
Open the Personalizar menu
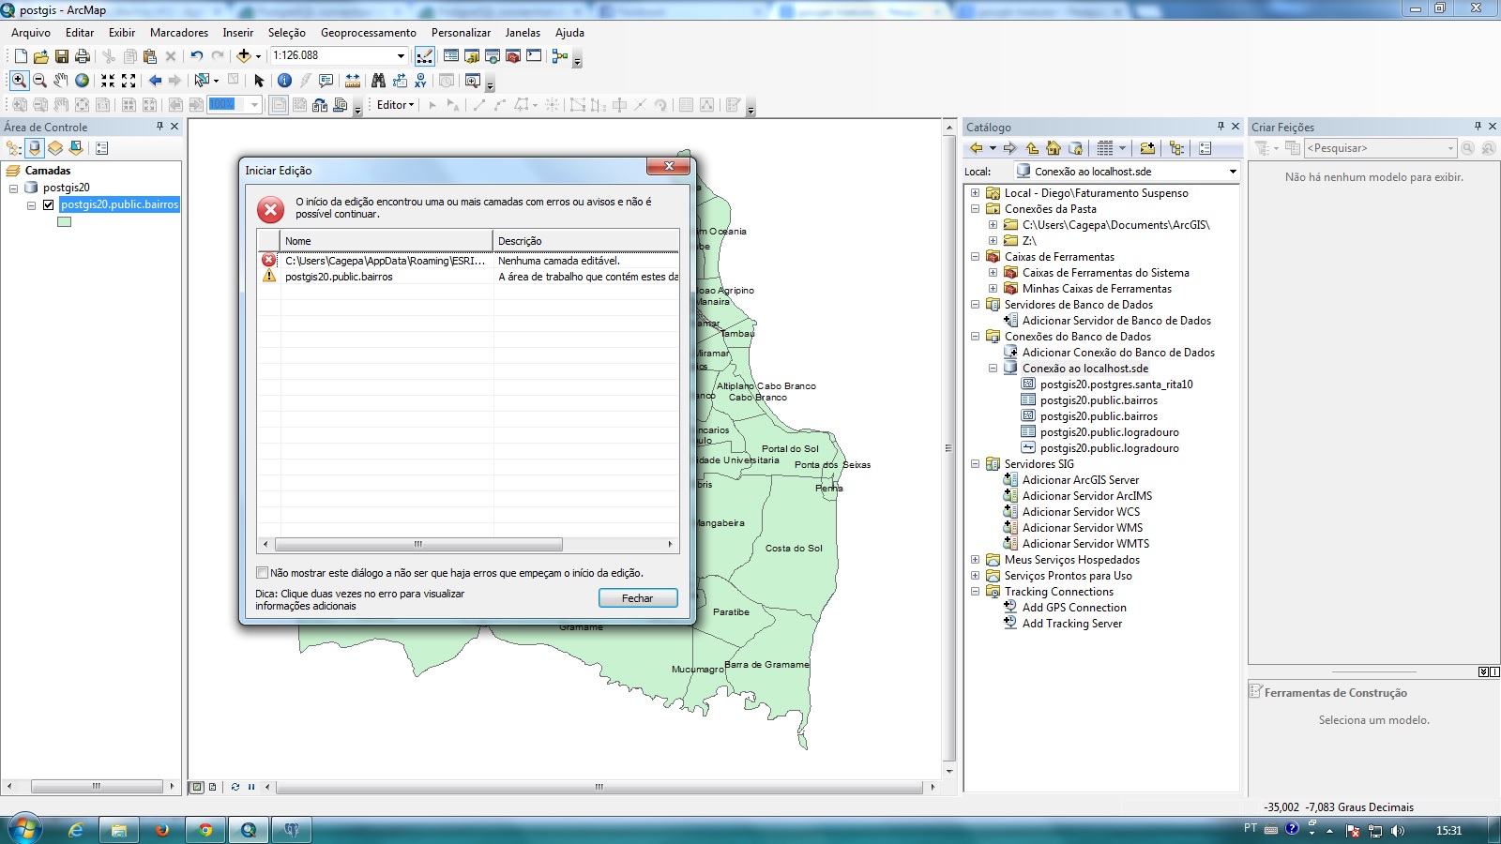pos(461,33)
